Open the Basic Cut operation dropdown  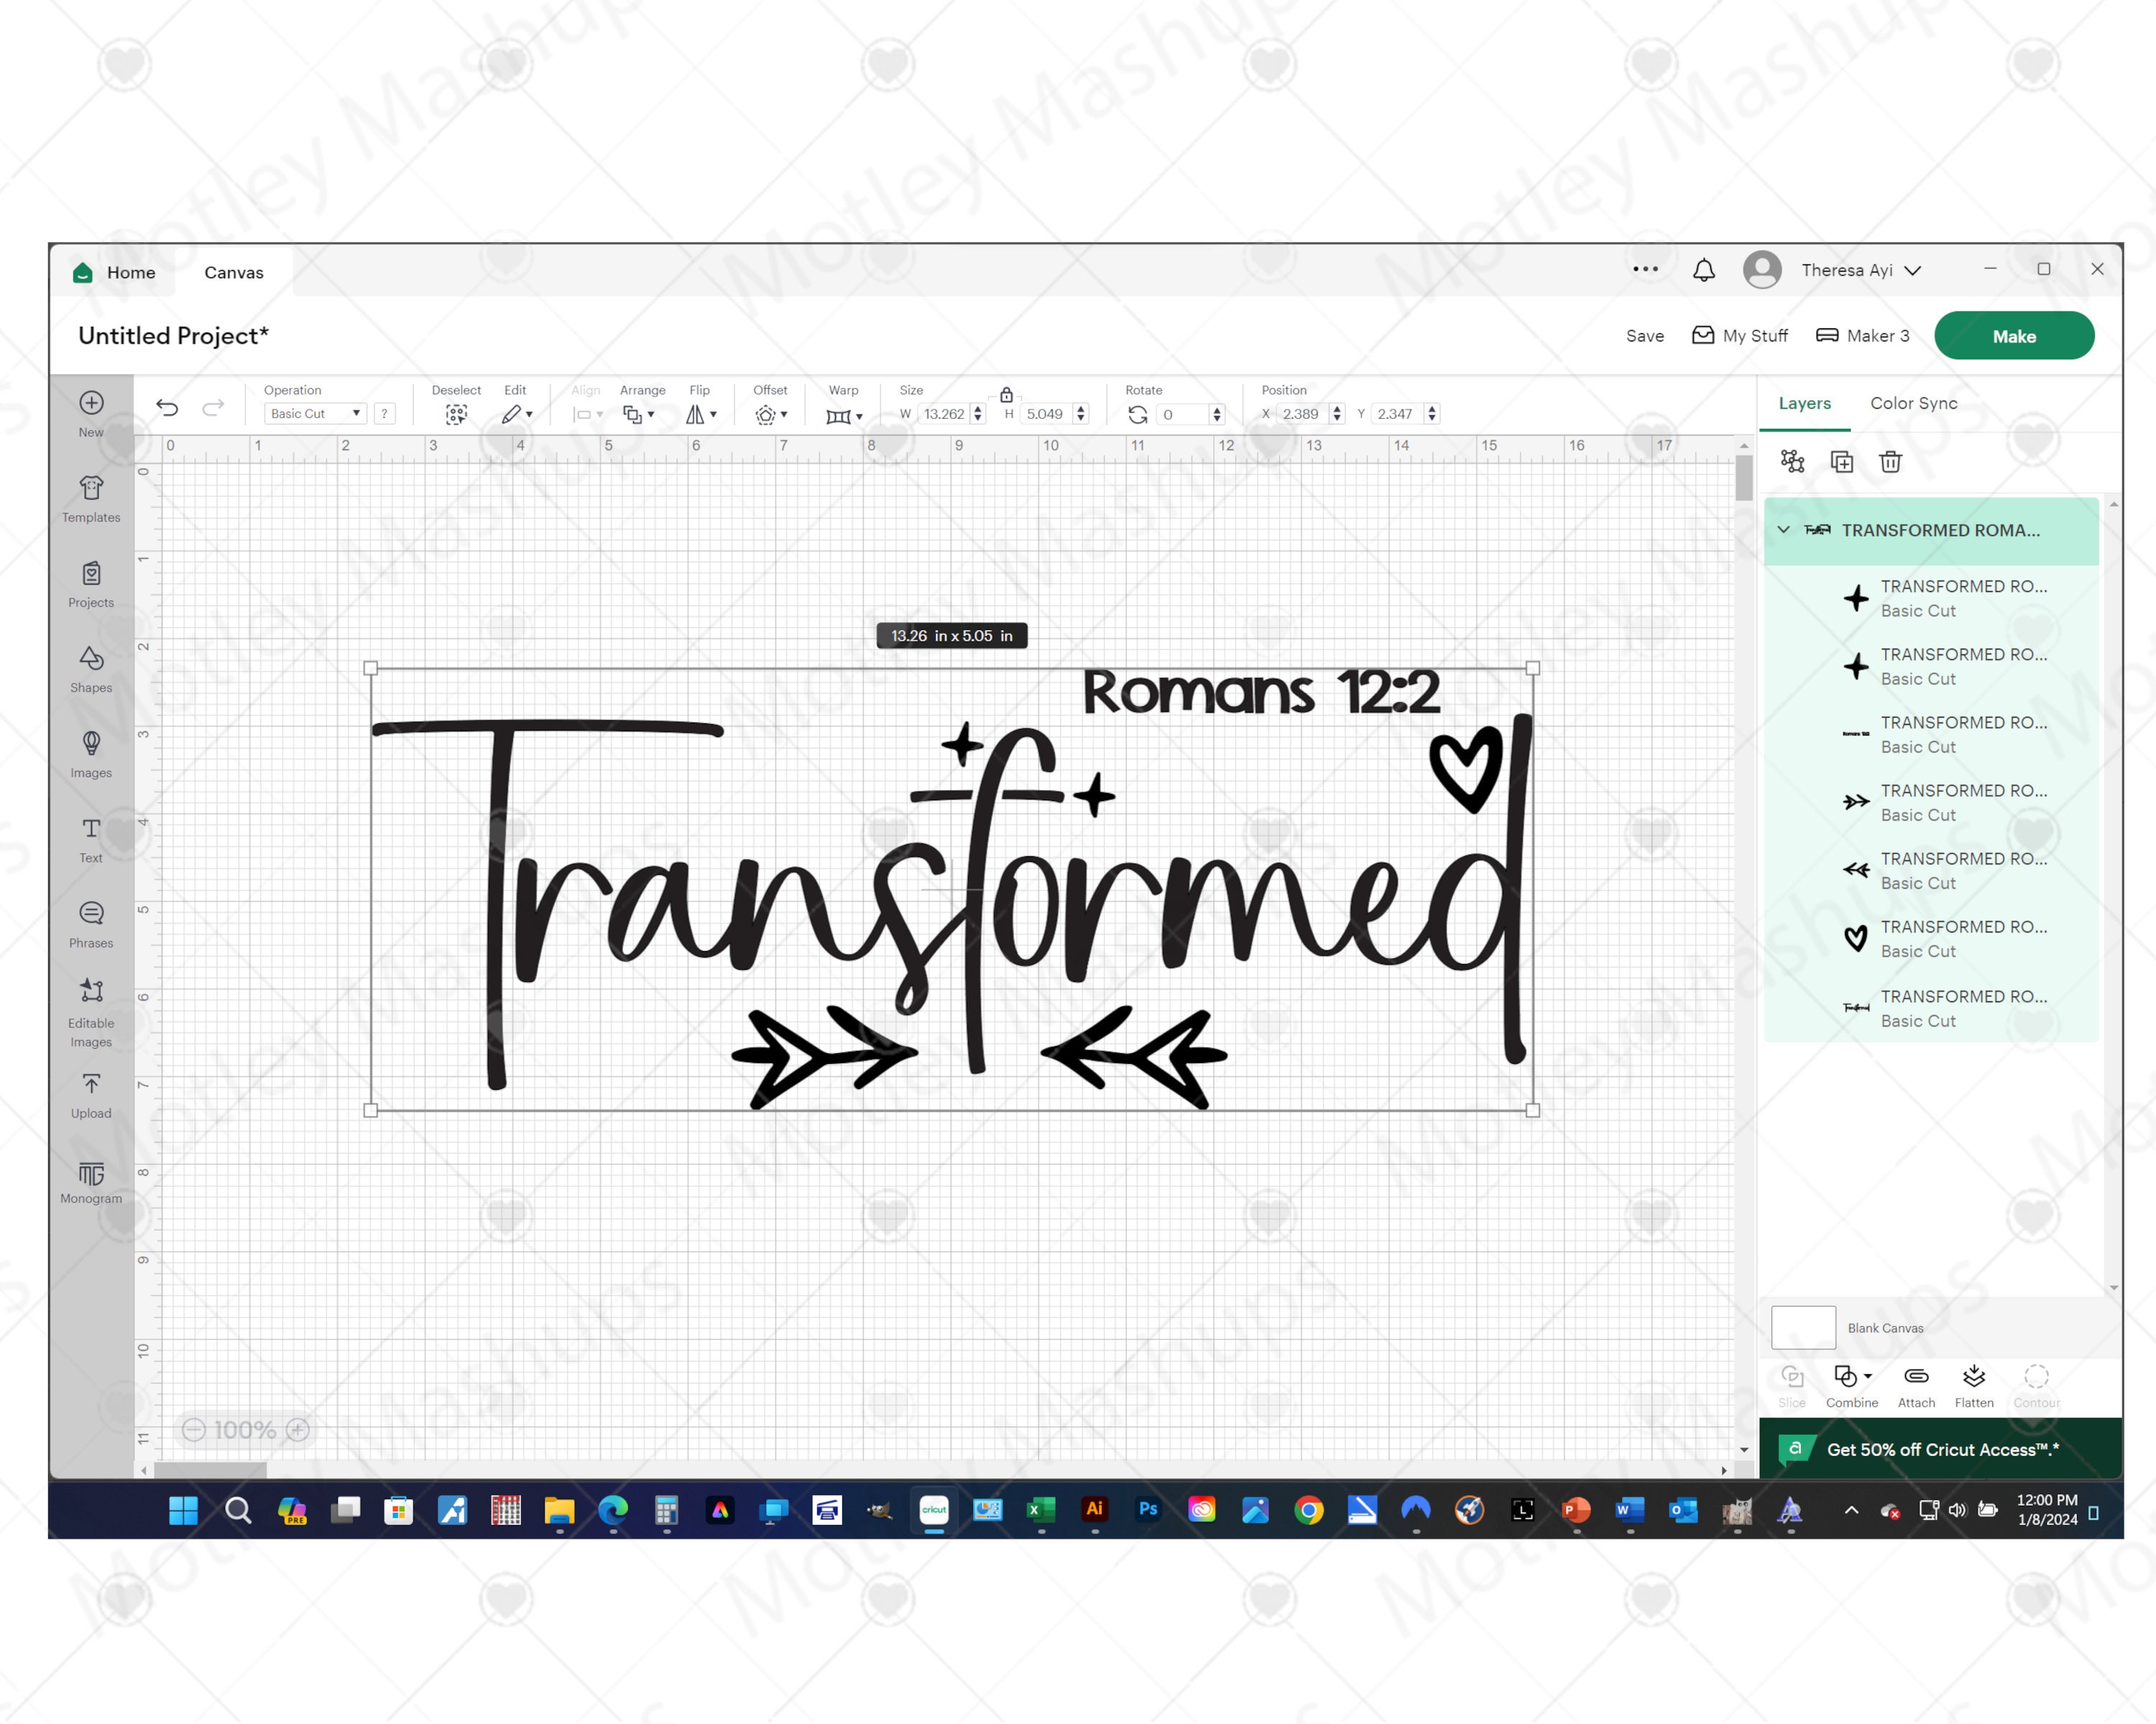pos(313,413)
